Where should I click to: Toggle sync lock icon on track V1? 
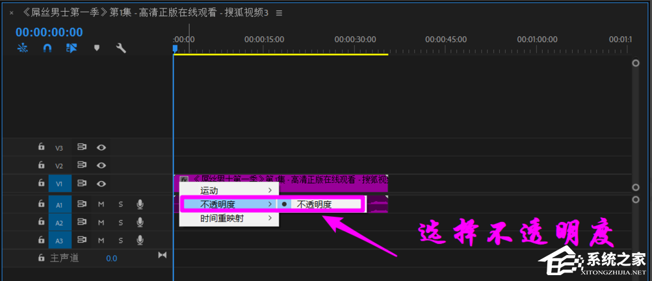coord(83,184)
